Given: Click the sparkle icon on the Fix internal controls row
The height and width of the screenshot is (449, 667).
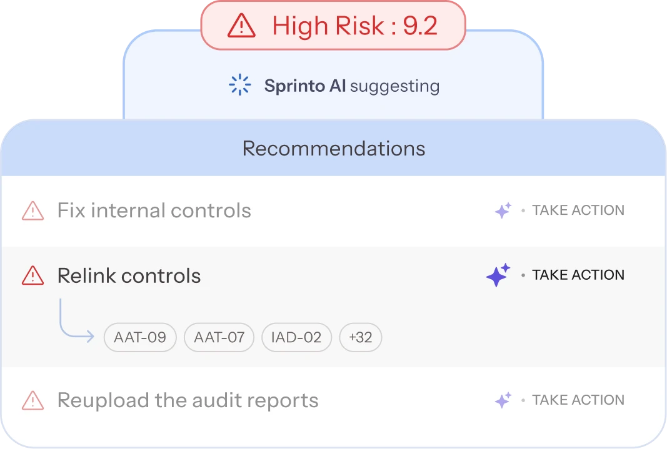Looking at the screenshot, I should (x=503, y=210).
